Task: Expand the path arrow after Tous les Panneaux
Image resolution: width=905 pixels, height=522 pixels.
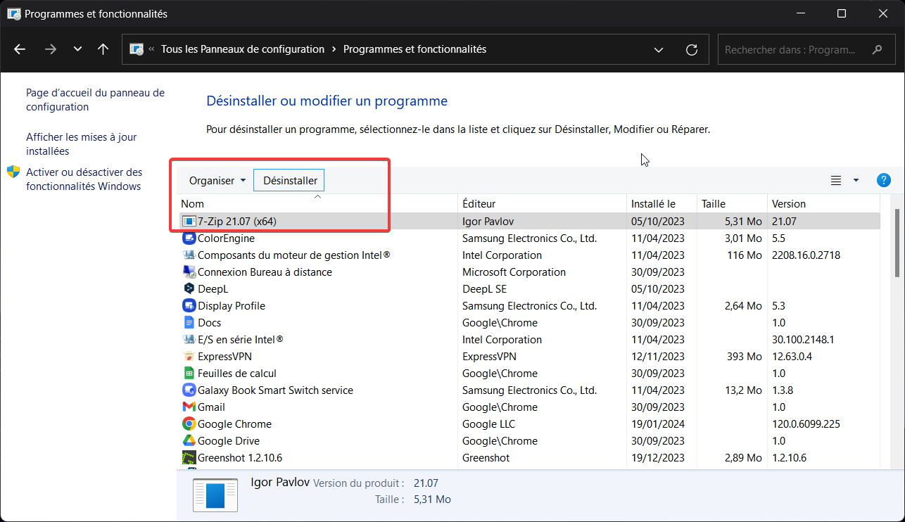Action: [x=334, y=49]
